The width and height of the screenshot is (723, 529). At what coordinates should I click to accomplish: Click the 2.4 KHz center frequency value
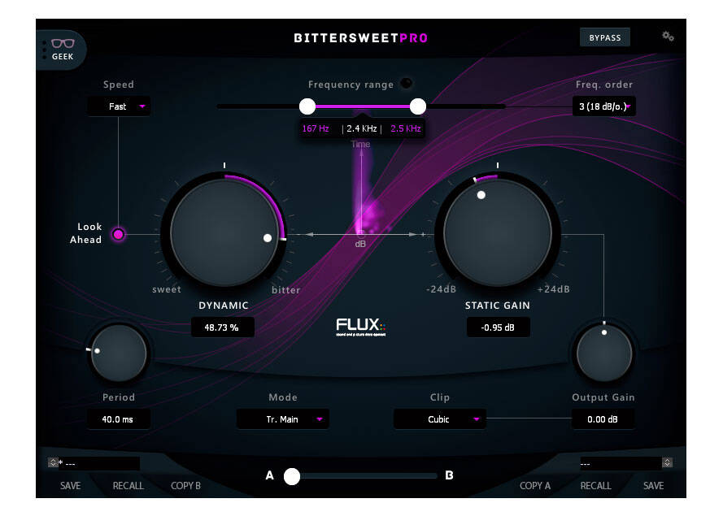pyautogui.click(x=361, y=128)
